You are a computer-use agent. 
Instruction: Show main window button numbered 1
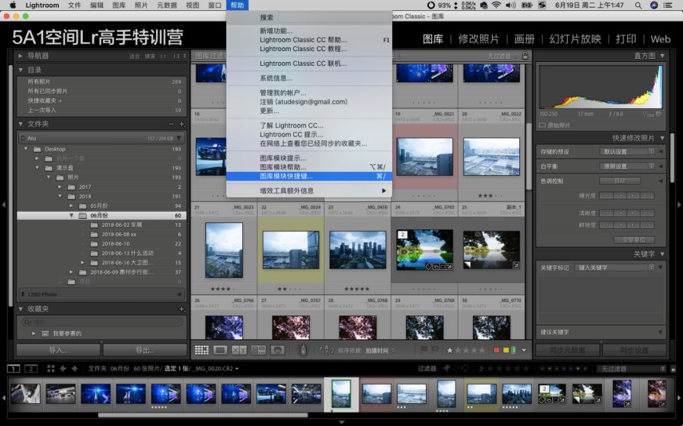pyautogui.click(x=13, y=368)
